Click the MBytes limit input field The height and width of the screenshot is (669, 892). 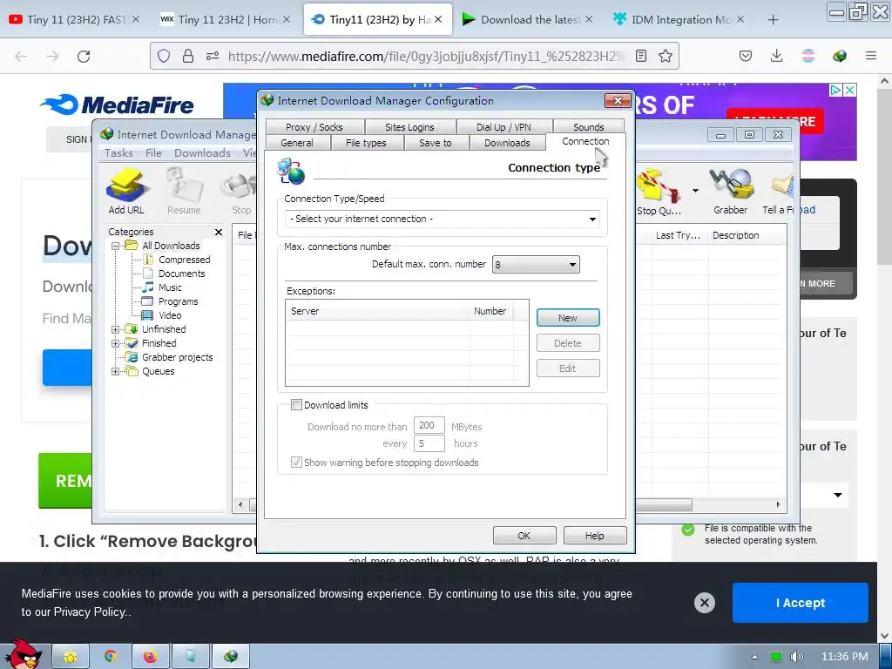click(429, 425)
